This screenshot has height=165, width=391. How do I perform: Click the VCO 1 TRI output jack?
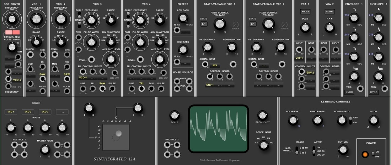[x=43, y=66]
